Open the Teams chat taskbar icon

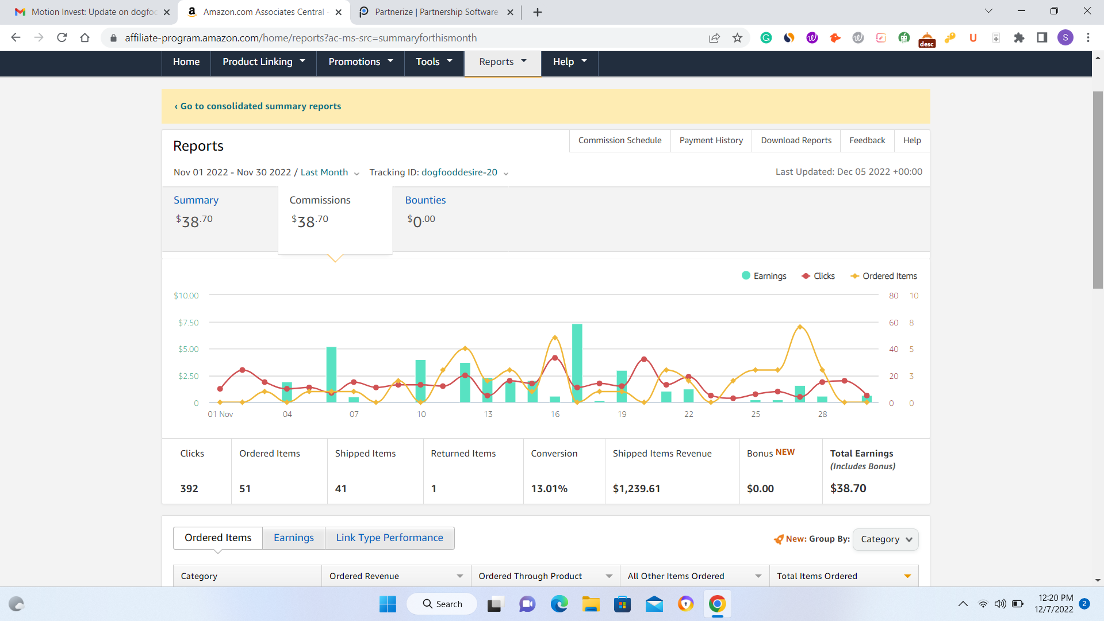(x=527, y=604)
